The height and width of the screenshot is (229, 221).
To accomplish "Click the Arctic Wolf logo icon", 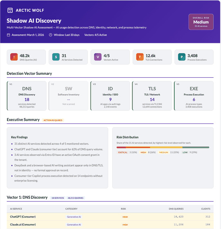I will [x=10, y=10].
